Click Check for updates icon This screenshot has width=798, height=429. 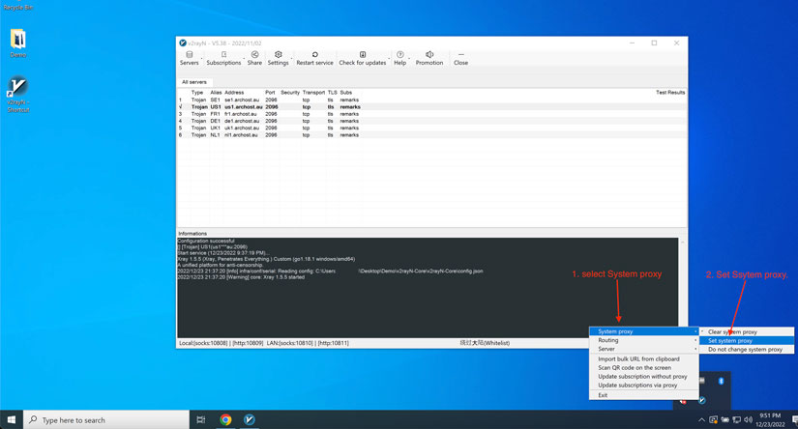coord(363,58)
